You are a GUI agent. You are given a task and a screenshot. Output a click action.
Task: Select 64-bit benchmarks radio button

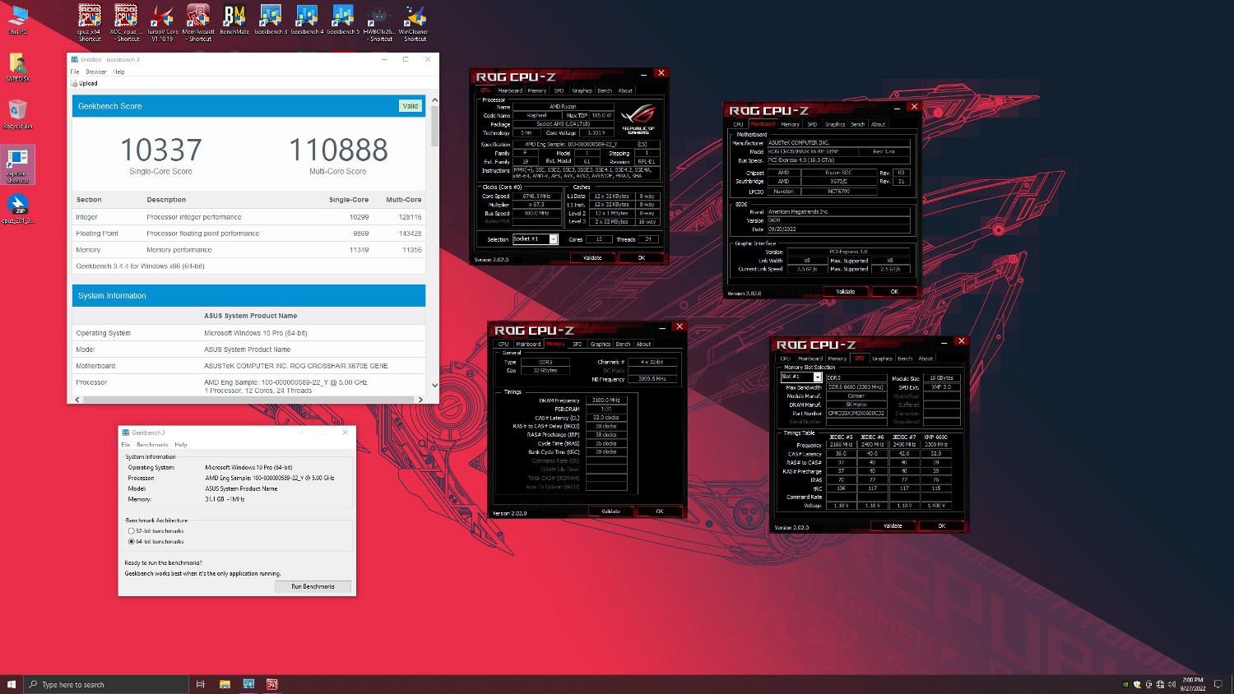131,542
